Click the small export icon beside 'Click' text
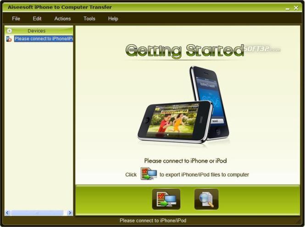Screen dimensions: 305x227 149,174
